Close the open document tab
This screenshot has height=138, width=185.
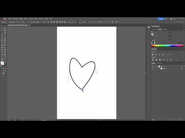[29, 25]
